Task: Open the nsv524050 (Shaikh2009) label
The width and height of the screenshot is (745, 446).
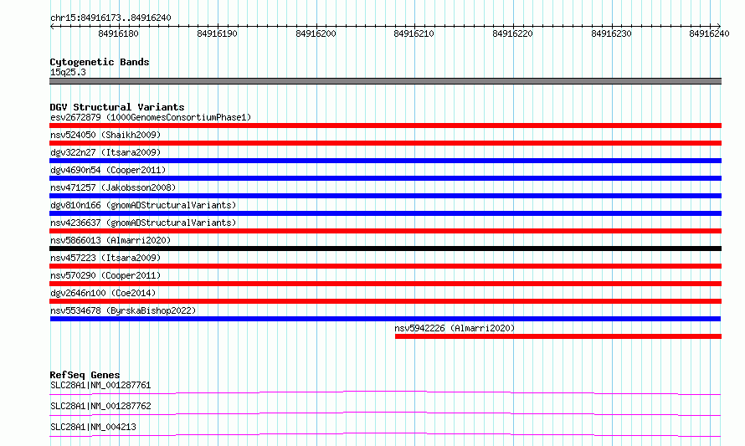Action: [x=105, y=135]
